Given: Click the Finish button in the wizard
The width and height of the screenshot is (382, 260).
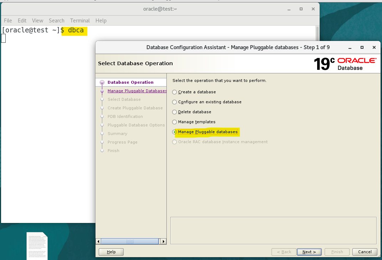Looking at the screenshot, I should (337, 252).
